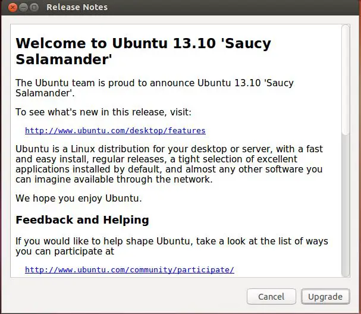The width and height of the screenshot is (361, 314).
Task: Select the 'Feedback and Helping' heading
Action: 82,220
